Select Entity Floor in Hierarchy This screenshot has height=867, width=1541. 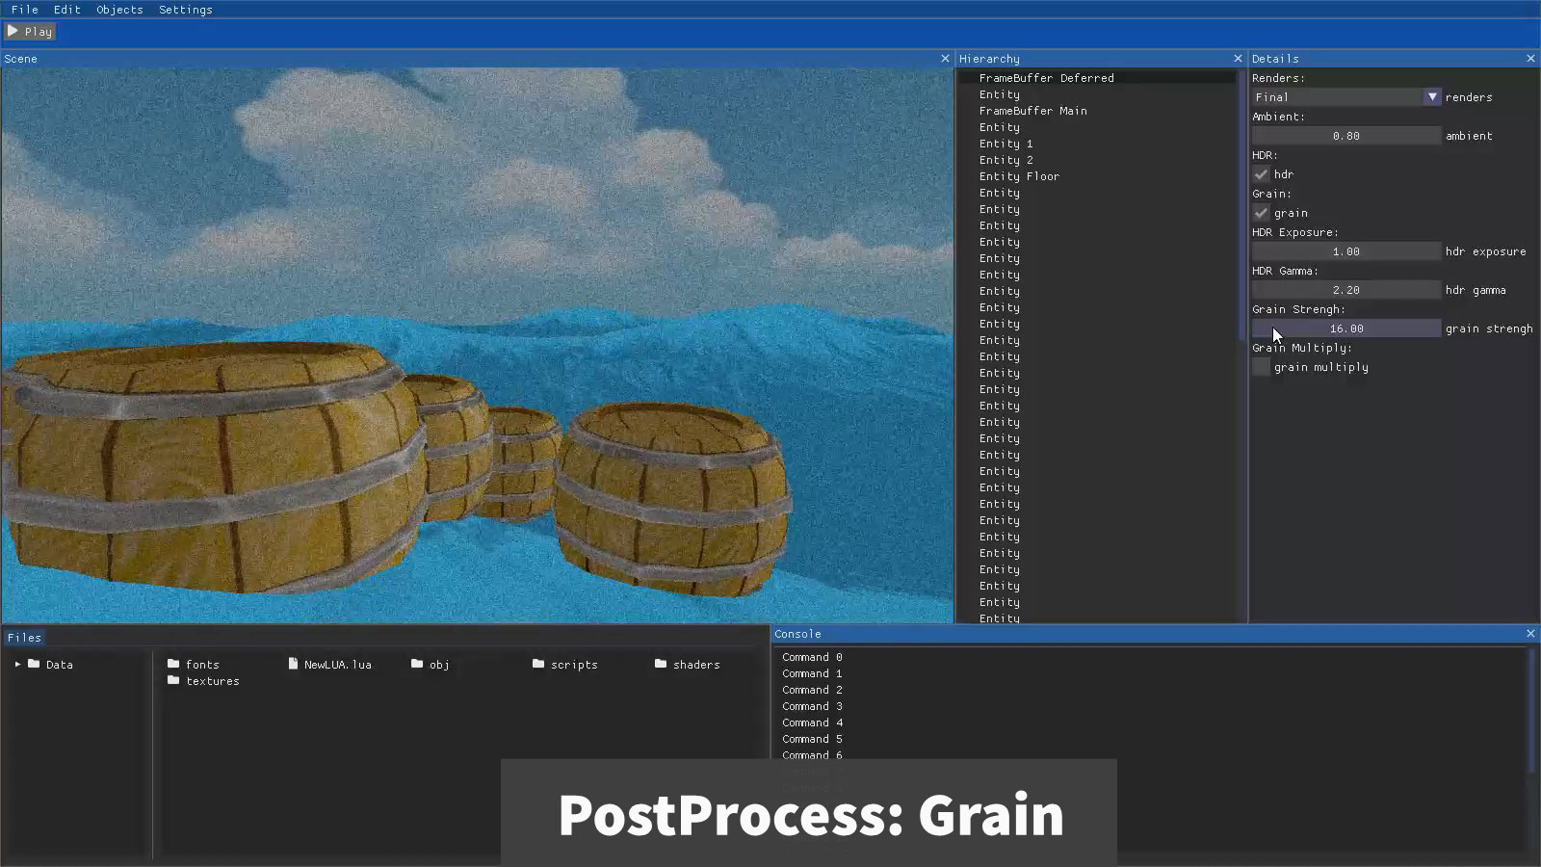(1019, 176)
